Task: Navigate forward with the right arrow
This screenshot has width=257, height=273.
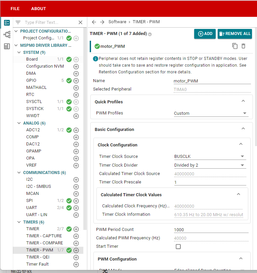Action: pyautogui.click(x=102, y=22)
